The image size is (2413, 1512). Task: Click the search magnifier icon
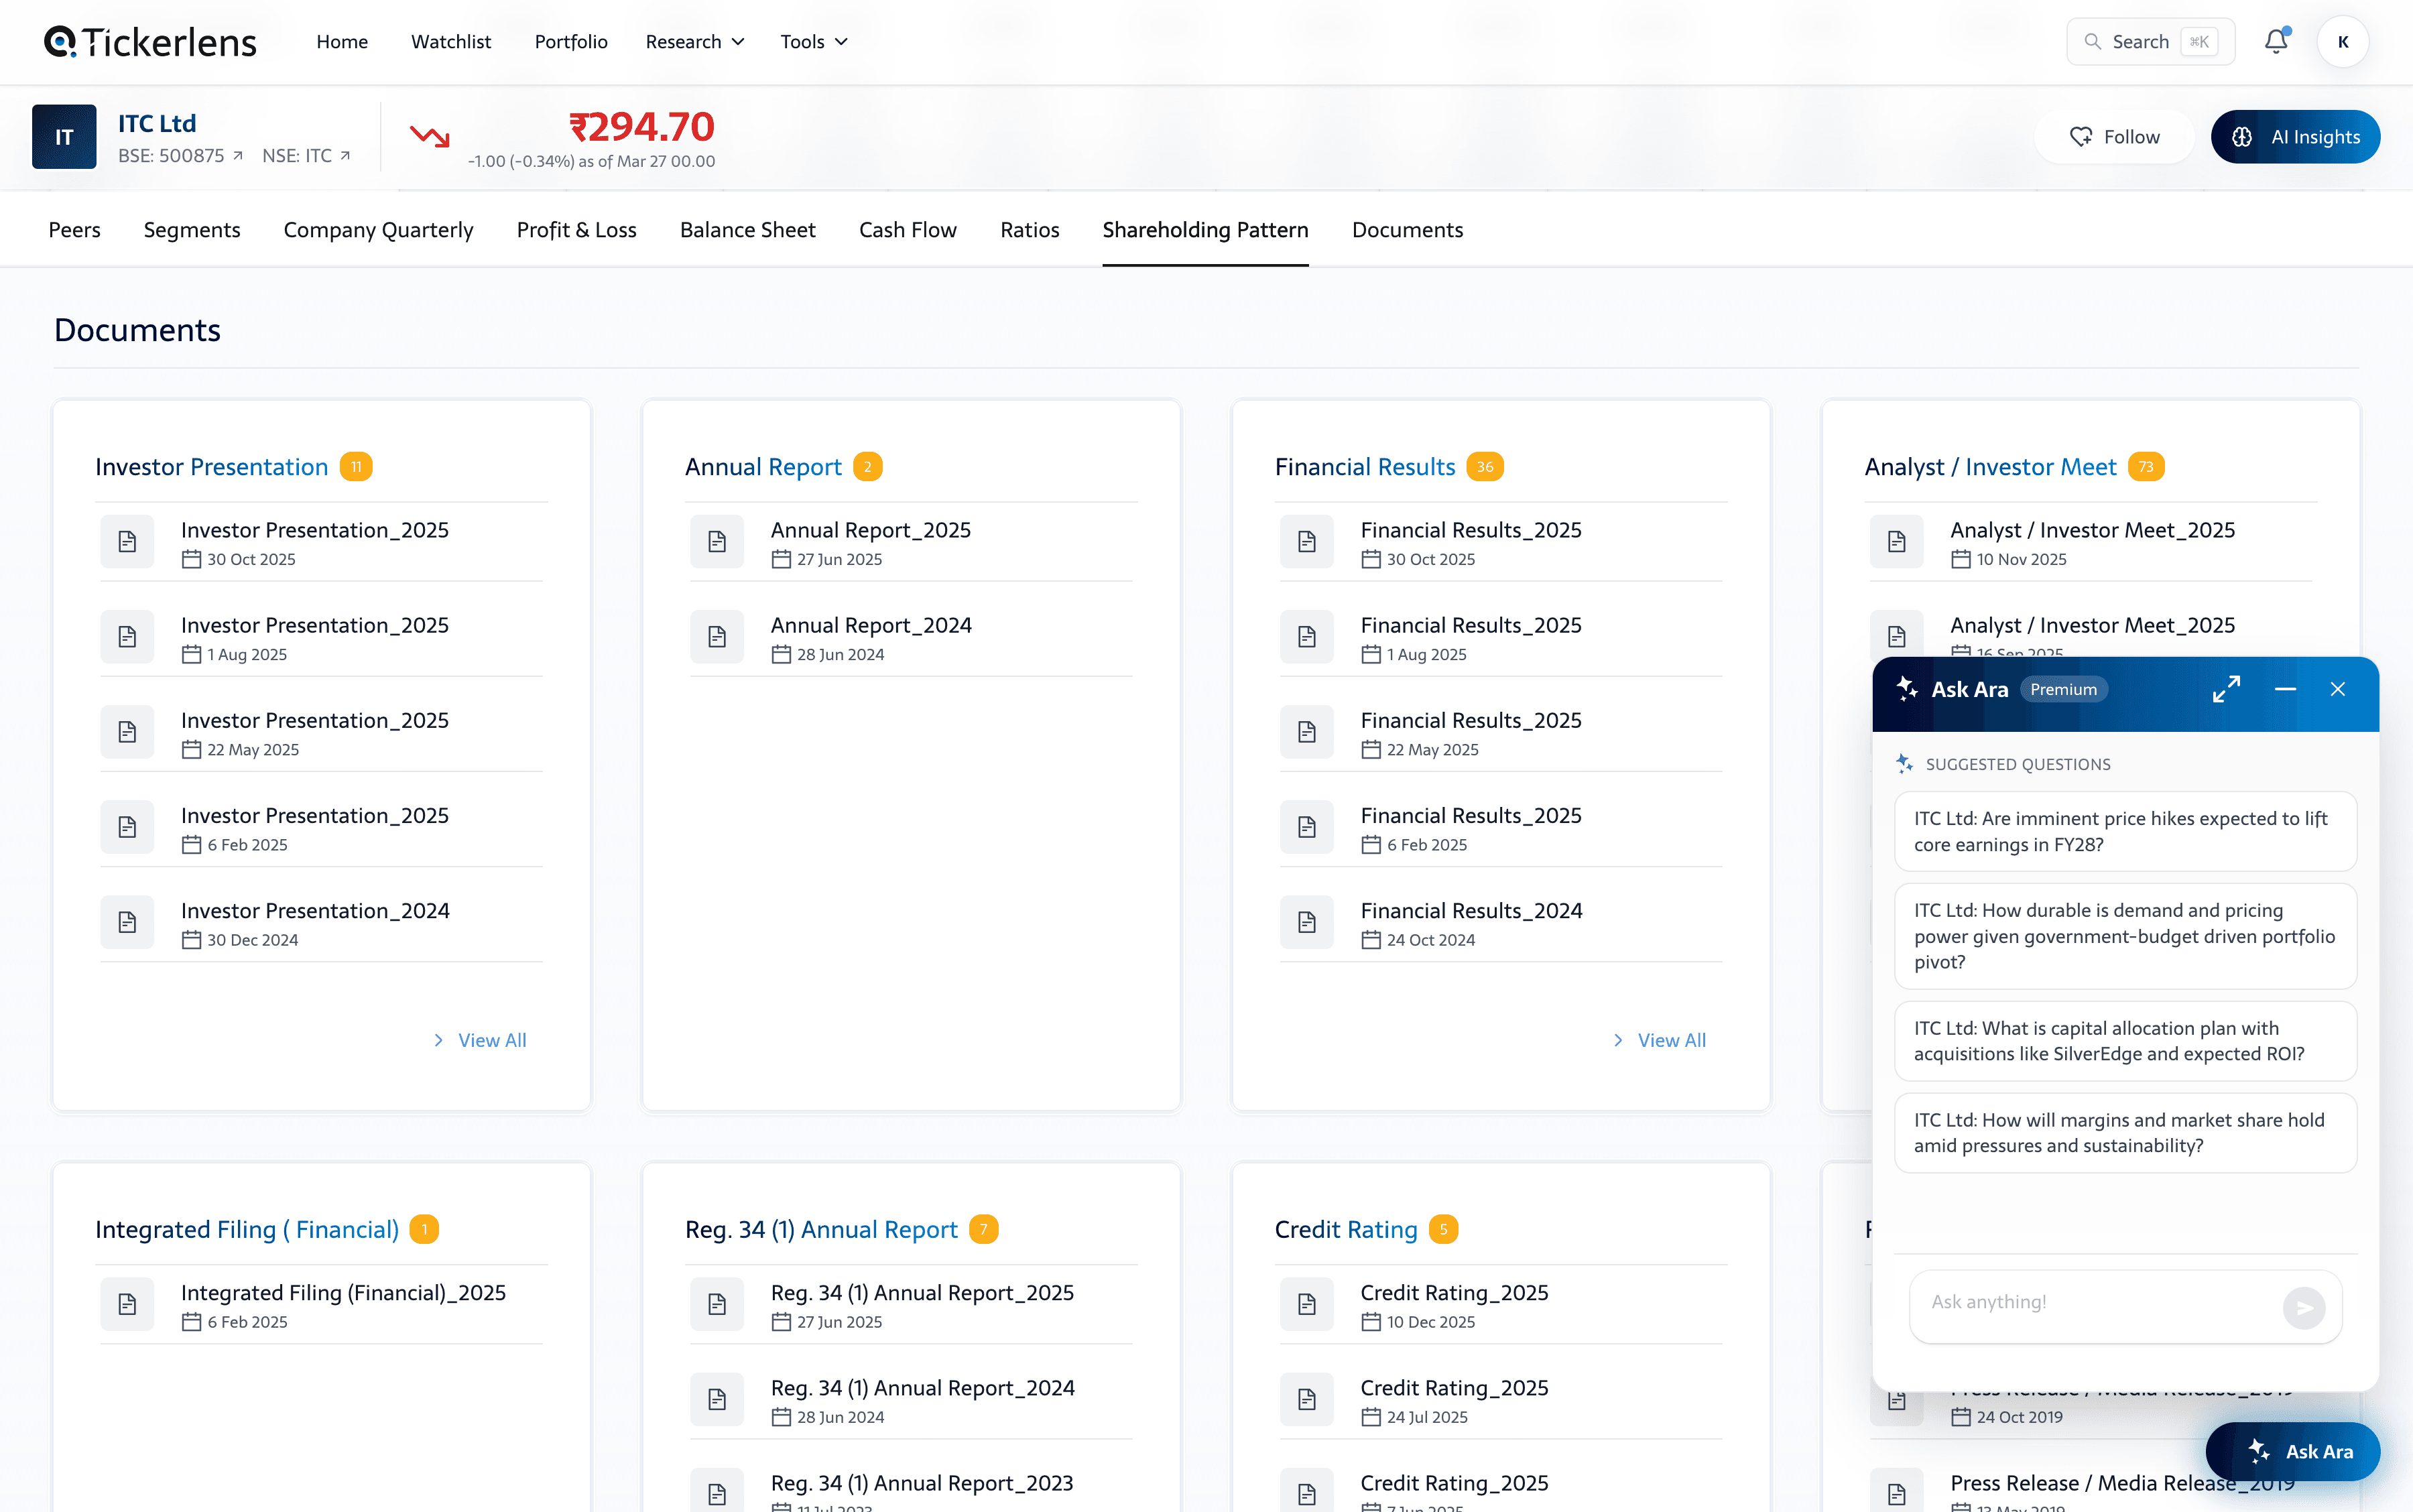coord(2092,41)
